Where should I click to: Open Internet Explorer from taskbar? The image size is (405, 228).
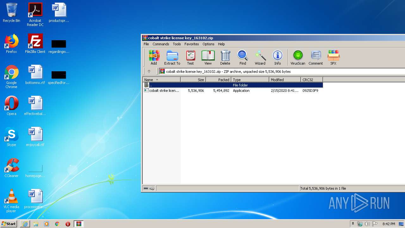click(25, 224)
